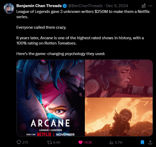
Task: Click the blue verified badge
Action: (65, 6)
